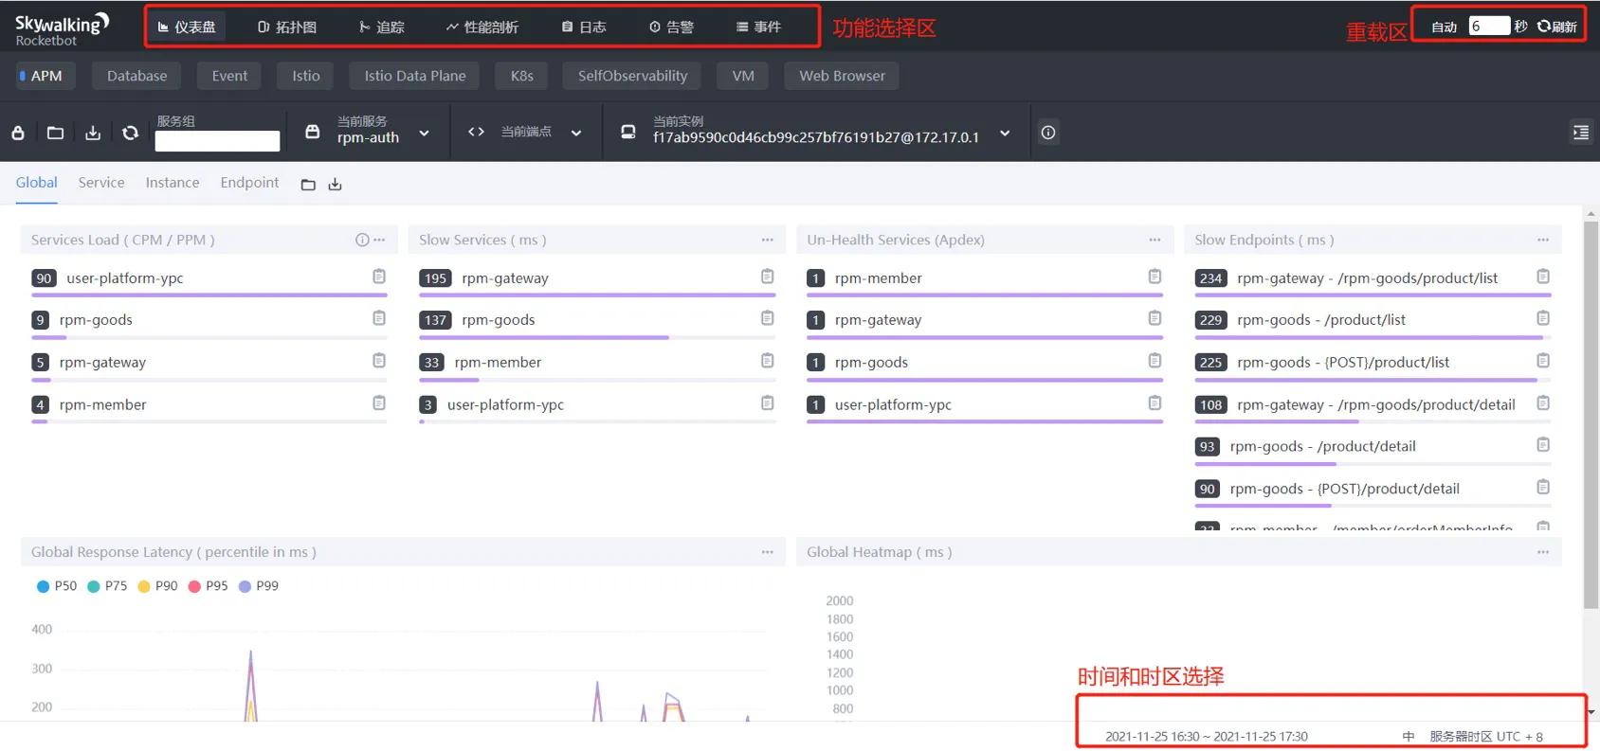
Task: Click the right-side panel list icon
Action: coord(1580,133)
